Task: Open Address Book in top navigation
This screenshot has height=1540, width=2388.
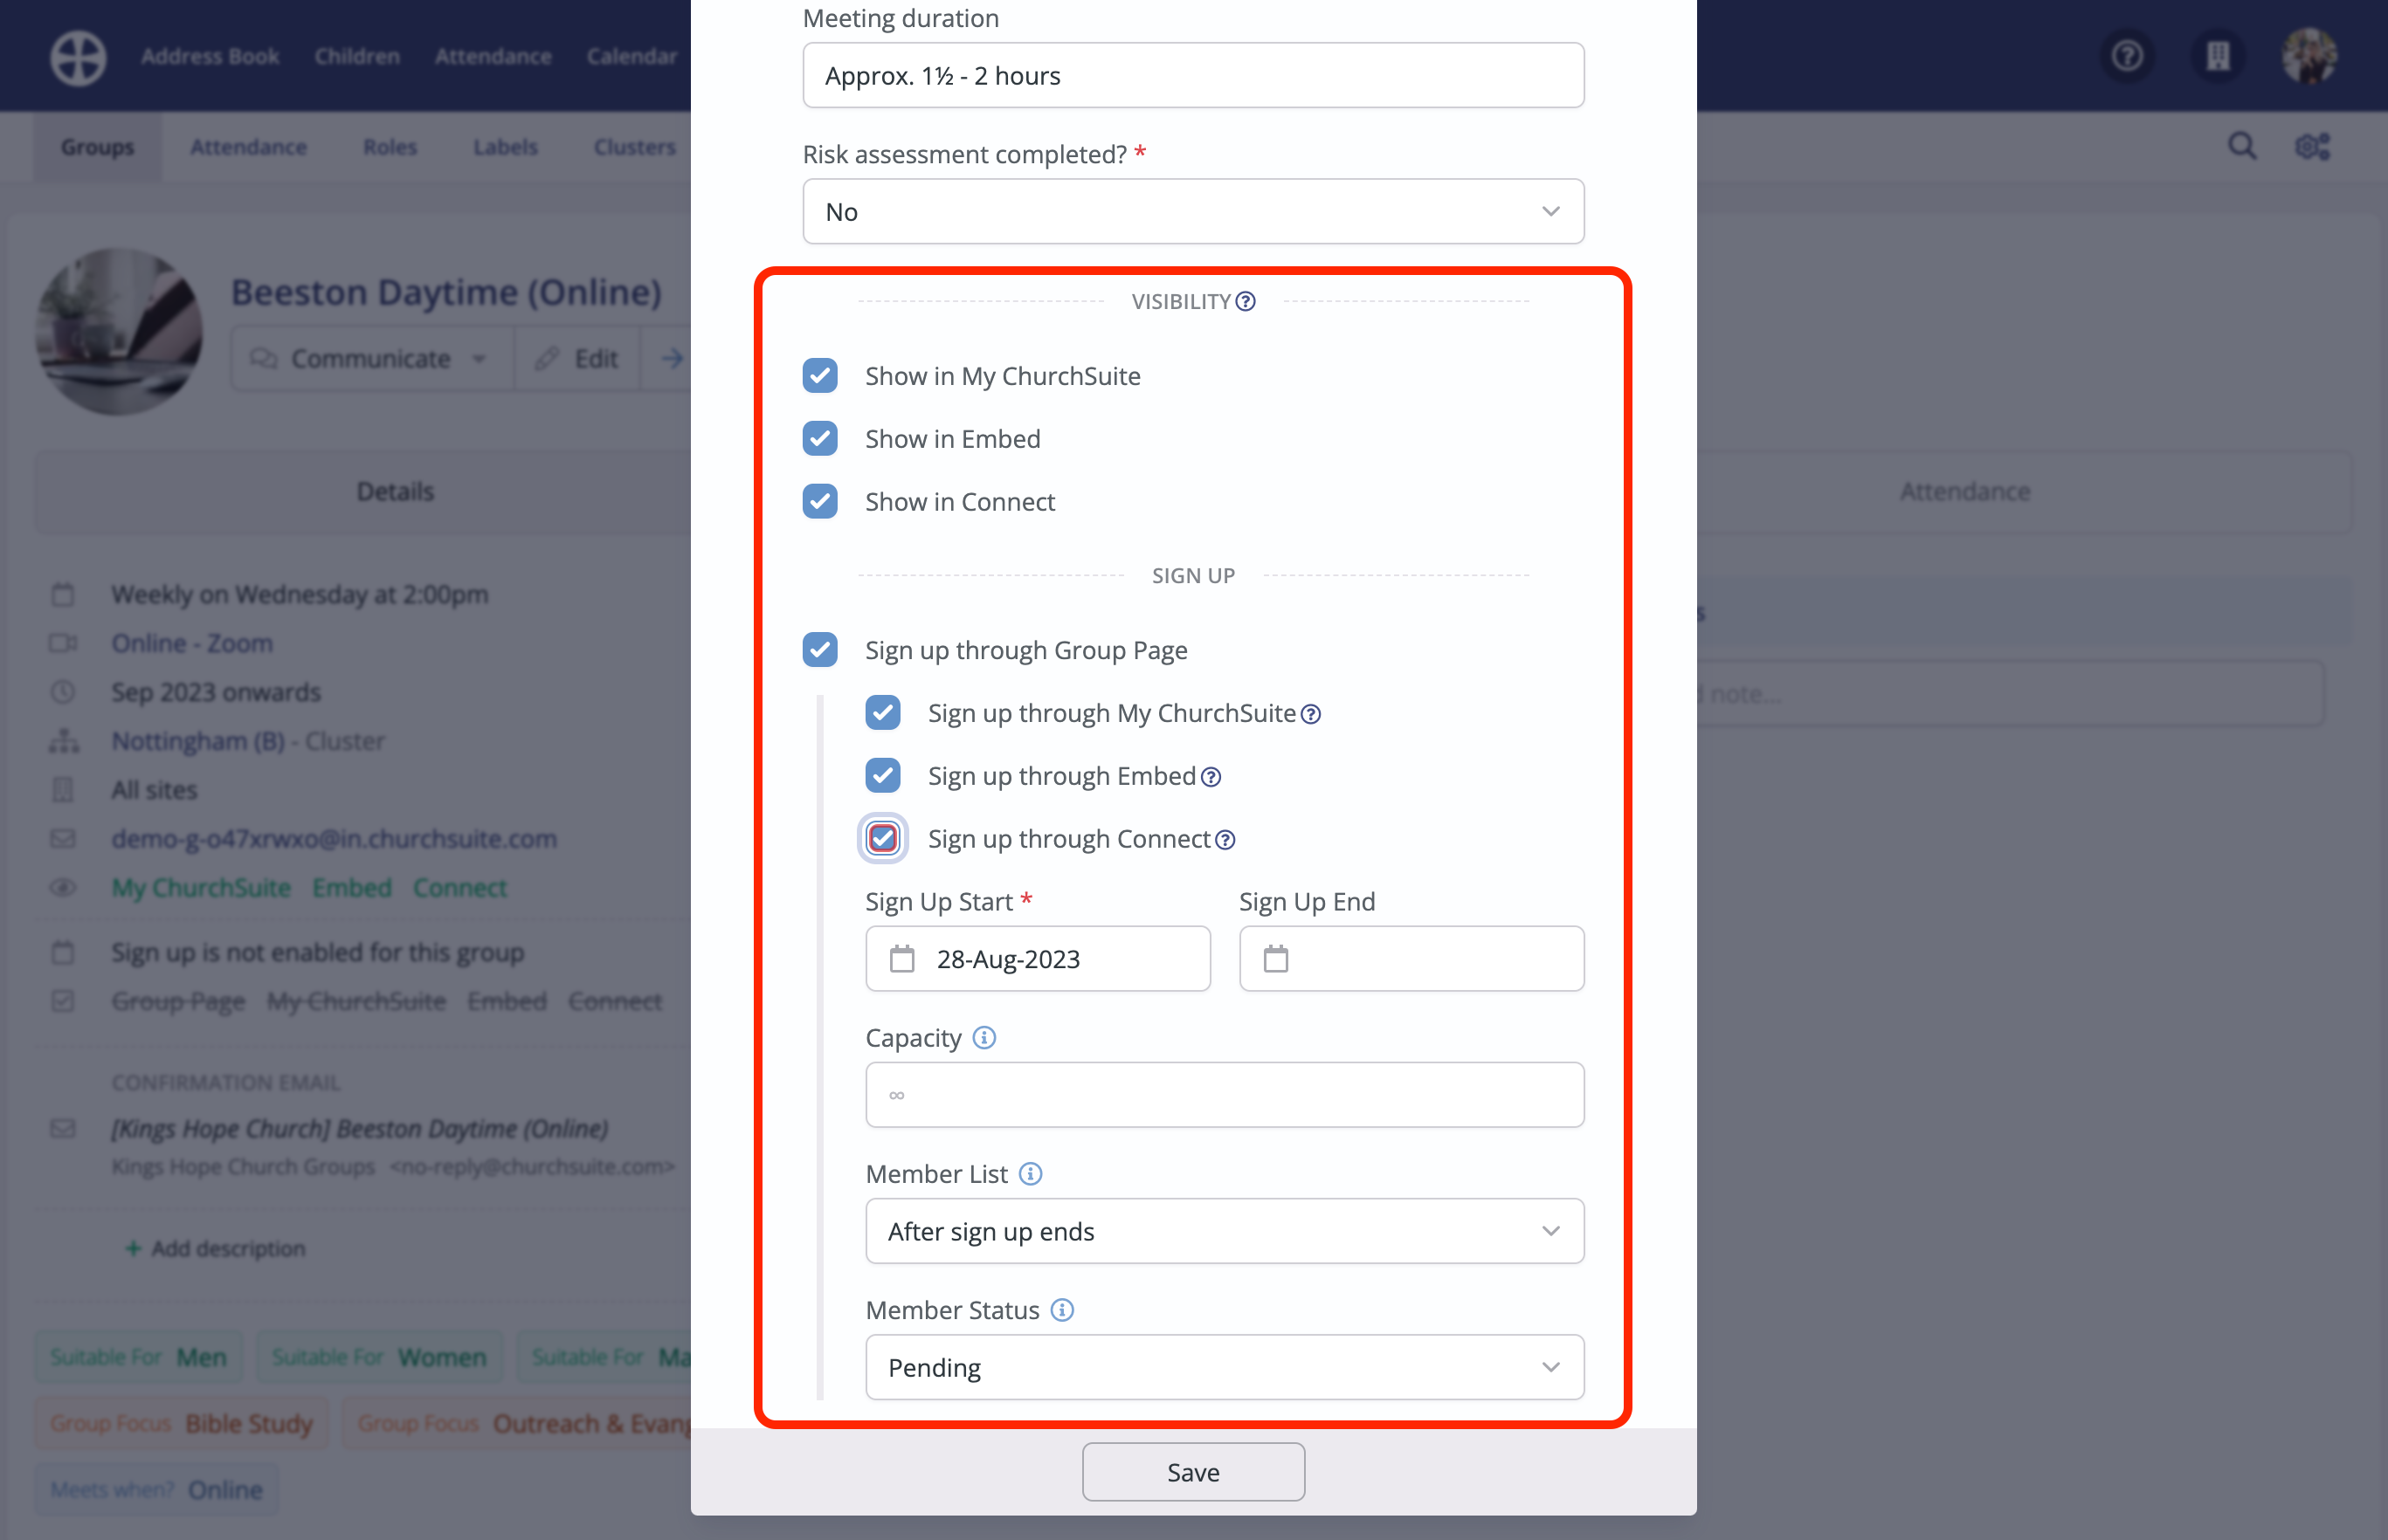Action: pos(211,56)
